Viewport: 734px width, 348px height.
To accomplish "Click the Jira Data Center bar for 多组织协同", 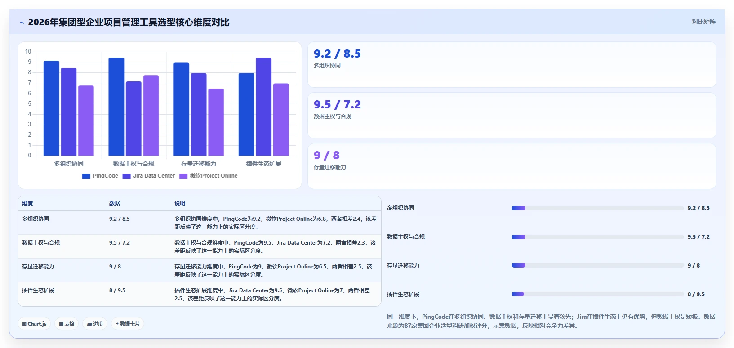I will click(69, 112).
